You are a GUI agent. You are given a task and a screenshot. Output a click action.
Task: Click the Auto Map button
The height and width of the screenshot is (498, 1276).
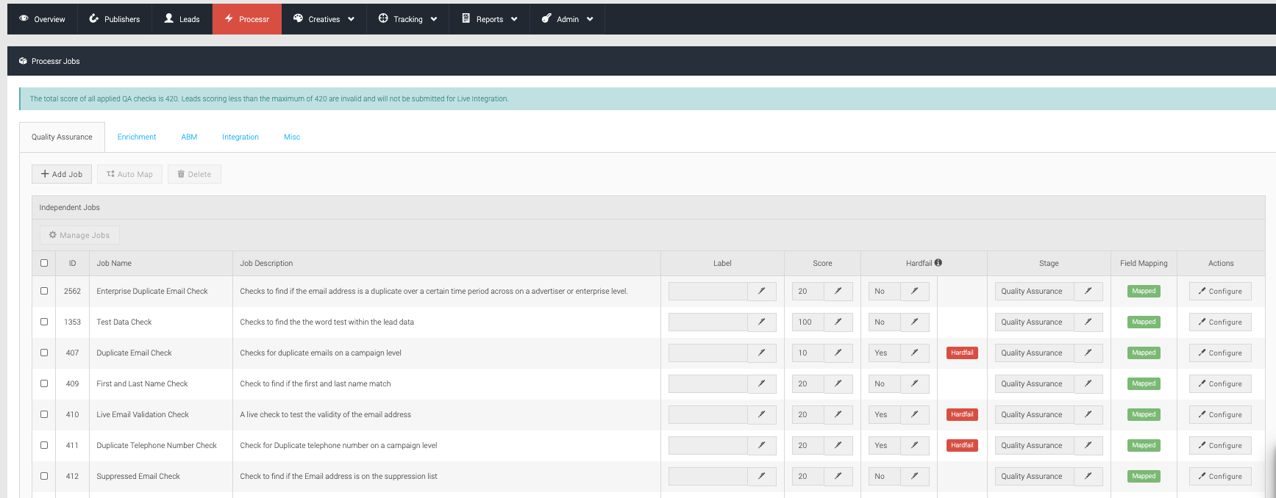pyautogui.click(x=129, y=174)
